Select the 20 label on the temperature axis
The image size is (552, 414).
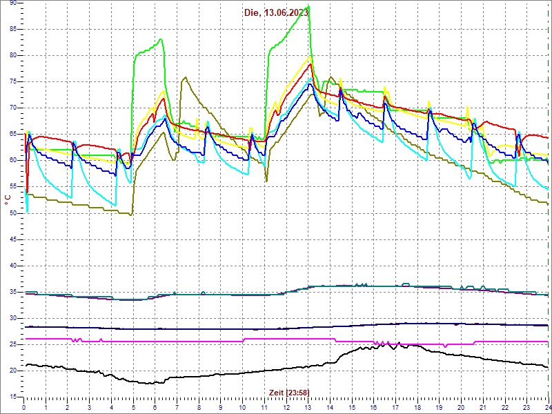[x=12, y=371]
